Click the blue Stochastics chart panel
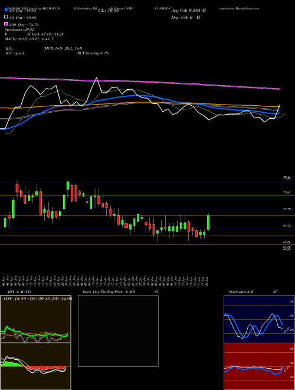The width and height of the screenshot is (295, 390). tap(259, 319)
